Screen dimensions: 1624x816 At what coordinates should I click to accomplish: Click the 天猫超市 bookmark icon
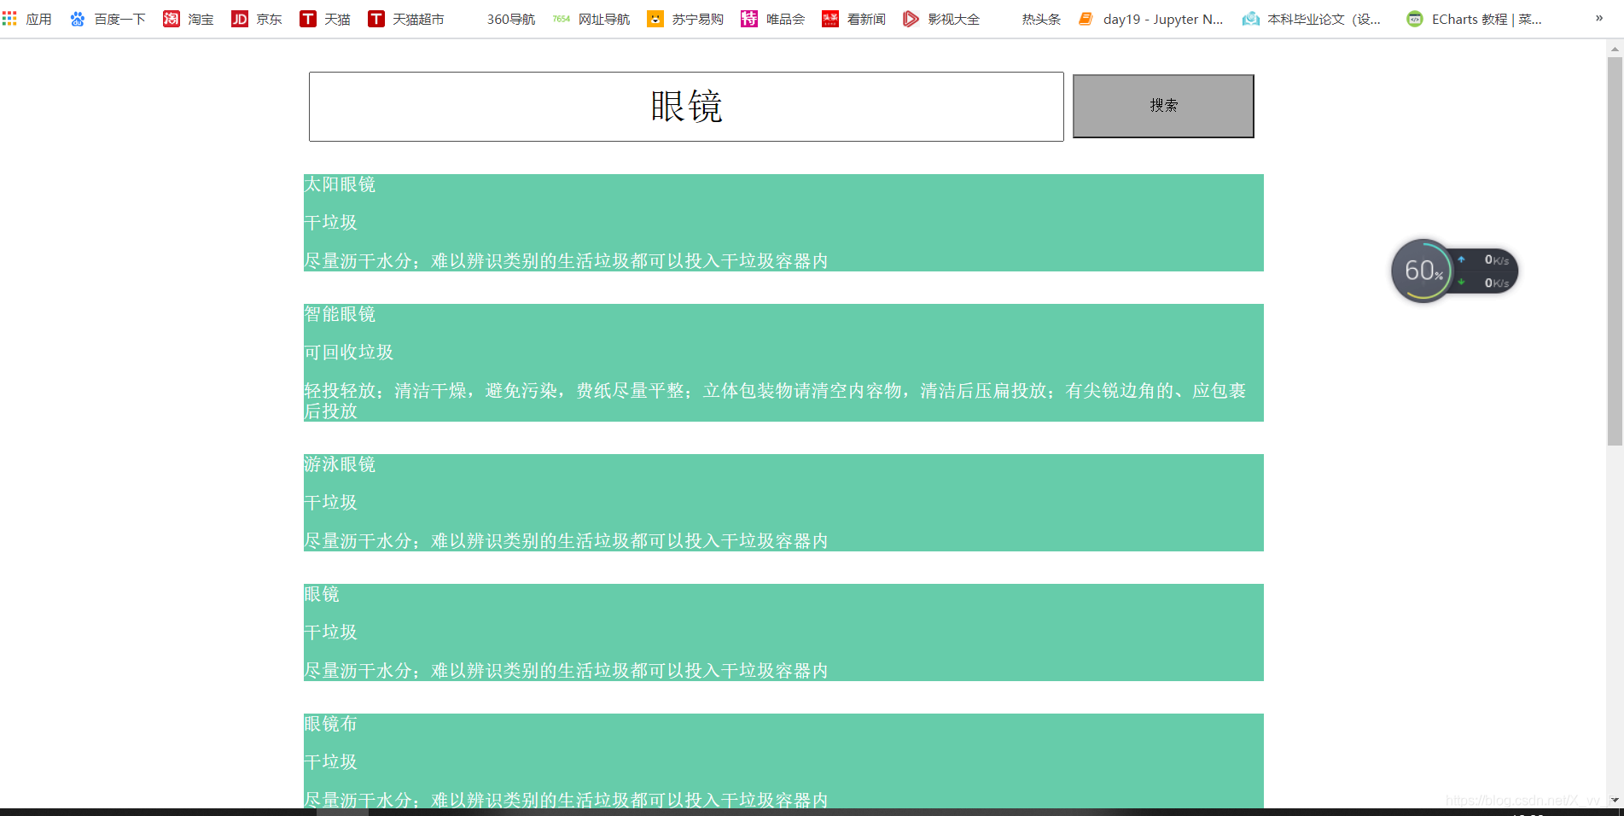tap(376, 19)
